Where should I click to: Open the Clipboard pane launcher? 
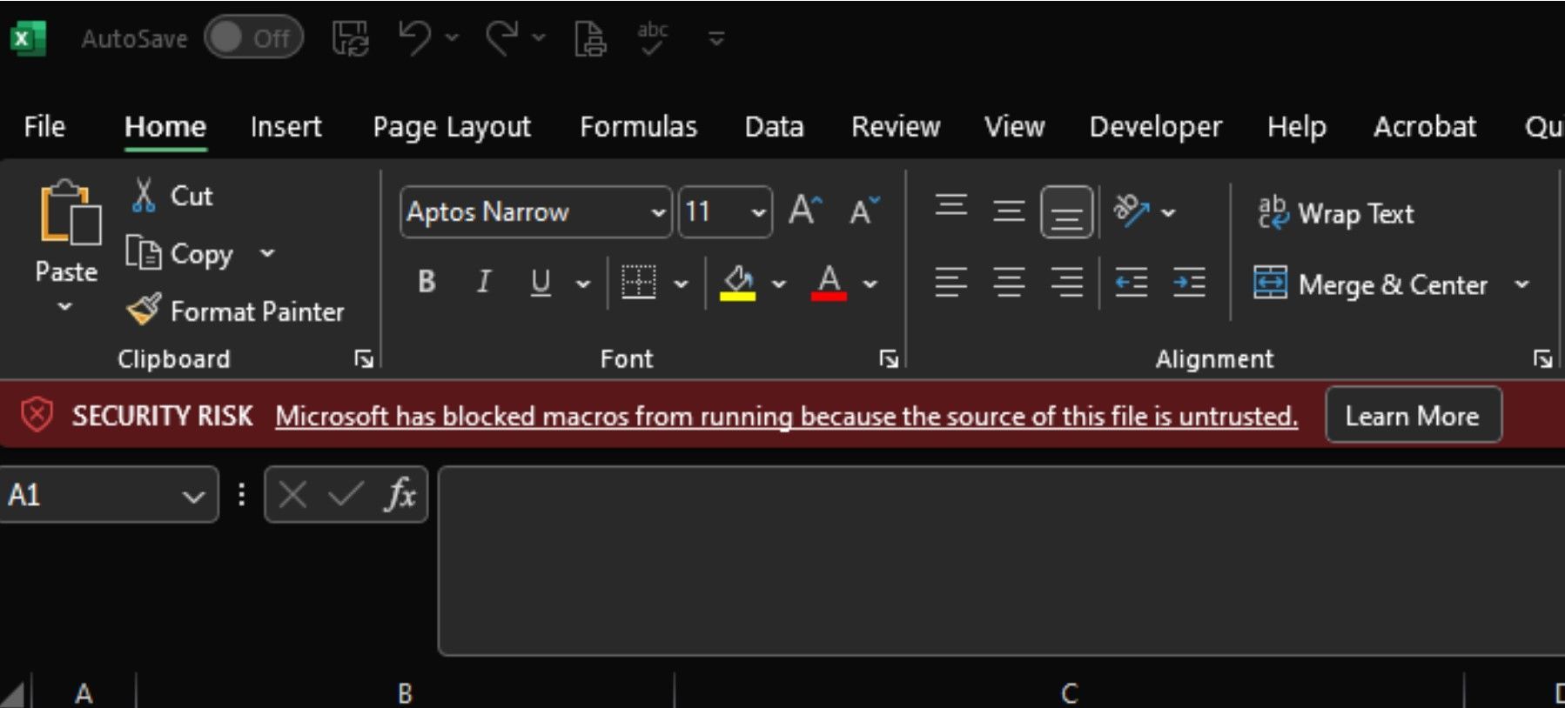[364, 358]
